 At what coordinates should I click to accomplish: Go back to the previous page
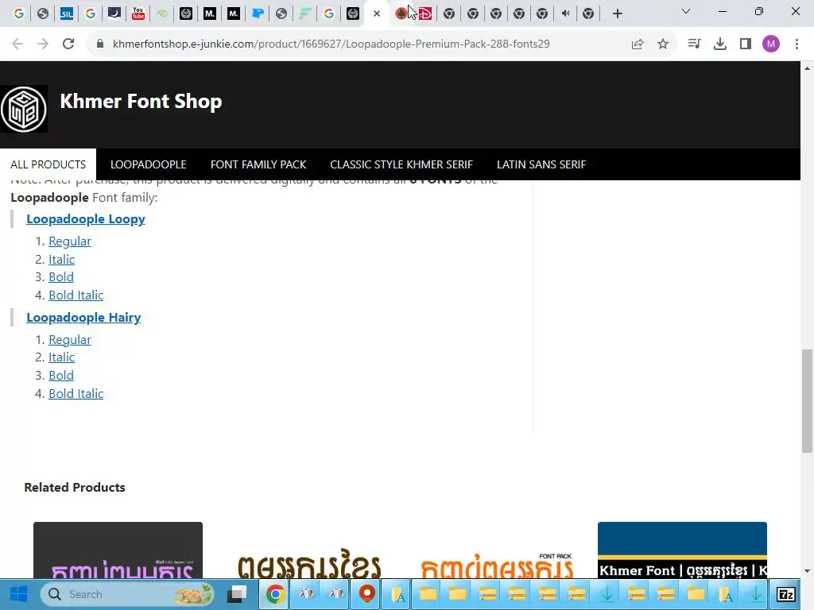[17, 44]
